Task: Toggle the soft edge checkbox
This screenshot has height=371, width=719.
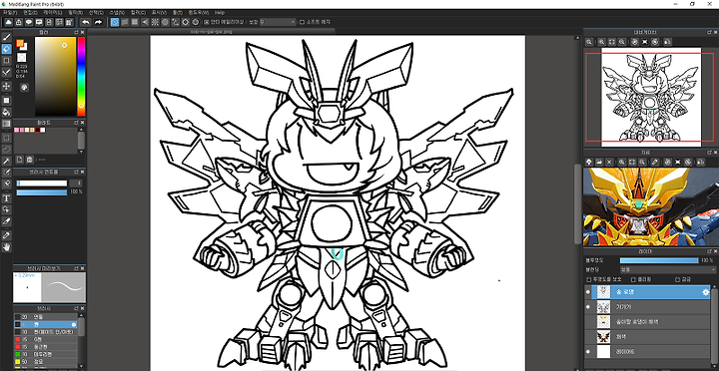Action: pos(302,22)
